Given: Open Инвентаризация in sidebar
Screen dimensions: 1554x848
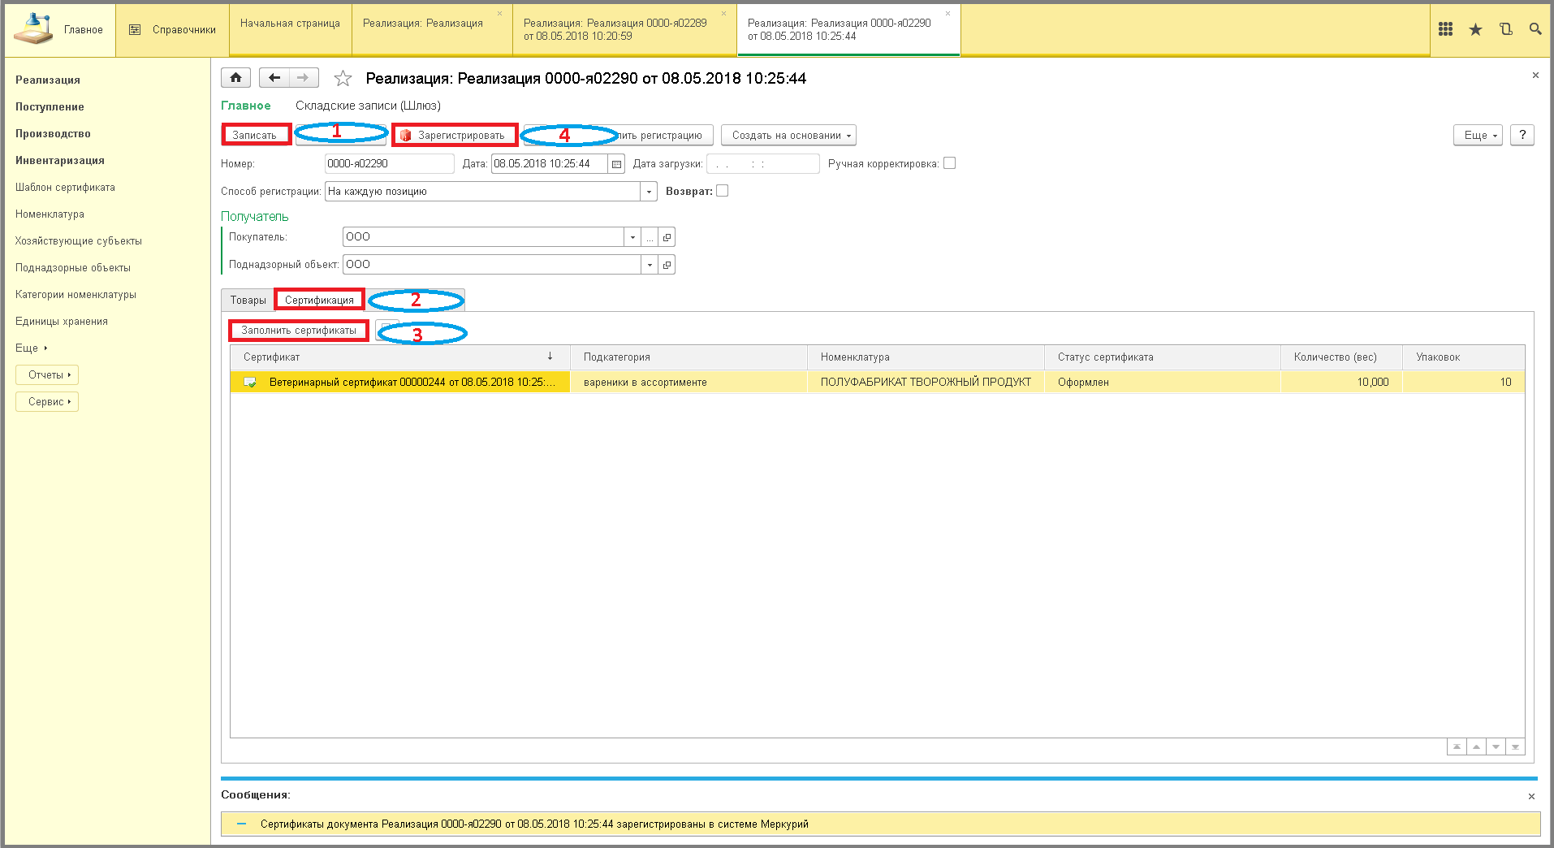Looking at the screenshot, I should (x=60, y=160).
